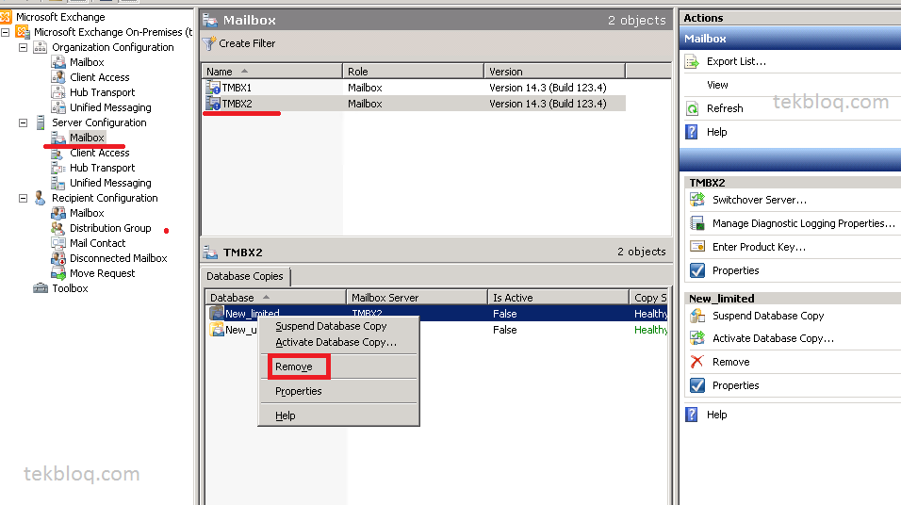Open New_limited Properties in Actions pane
Image resolution: width=901 pixels, height=505 pixels.
pyautogui.click(x=735, y=385)
